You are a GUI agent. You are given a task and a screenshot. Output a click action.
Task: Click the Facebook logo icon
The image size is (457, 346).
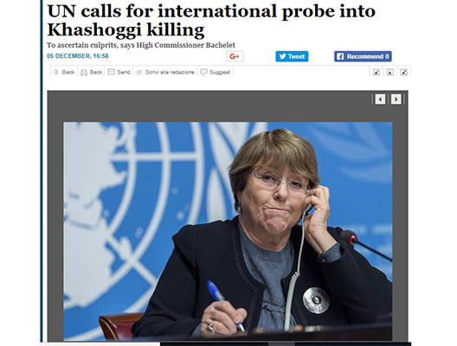pyautogui.click(x=340, y=56)
